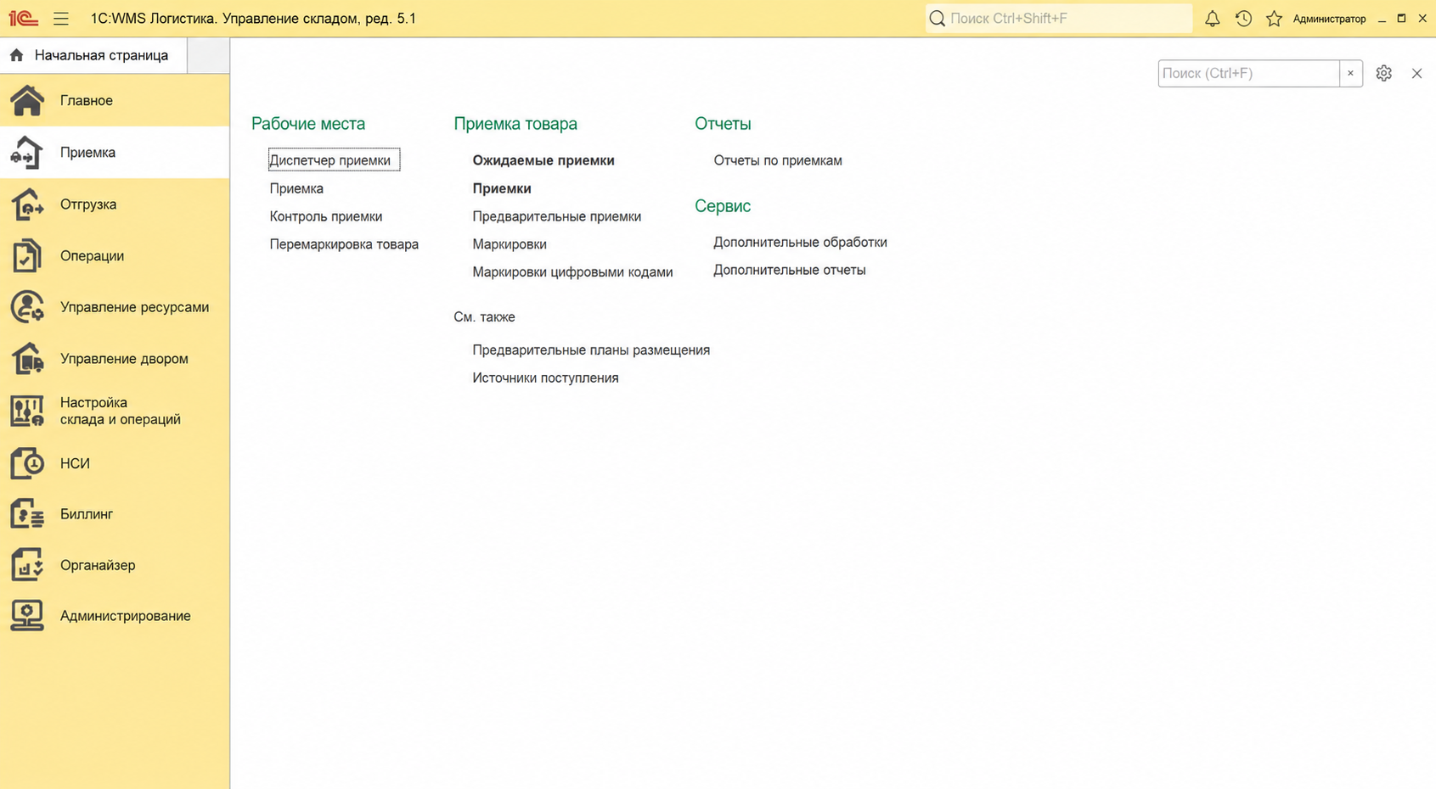Open favorites star icon
The image size is (1436, 789).
[x=1274, y=18]
